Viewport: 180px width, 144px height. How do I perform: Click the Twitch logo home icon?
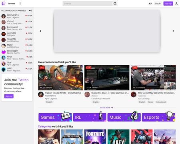(x=4, y=4)
